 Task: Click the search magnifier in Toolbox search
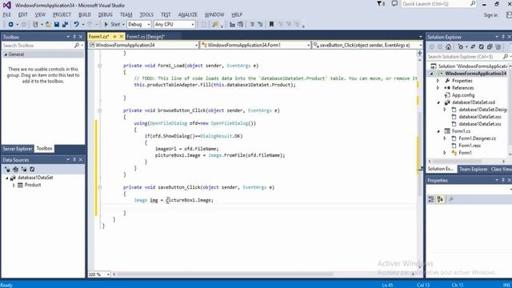pos(77,46)
